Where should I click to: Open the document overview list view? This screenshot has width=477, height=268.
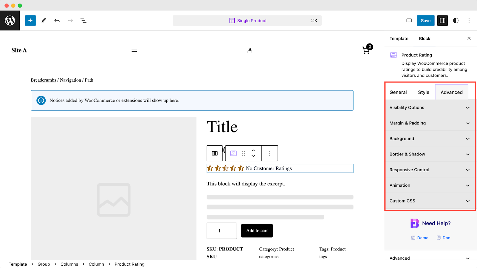pos(83,21)
